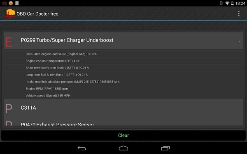Image resolution: width=247 pixels, height=154 pixels.
Task: Expand the P0470 Exhaust Pressure Sensor row
Action: pos(123,121)
